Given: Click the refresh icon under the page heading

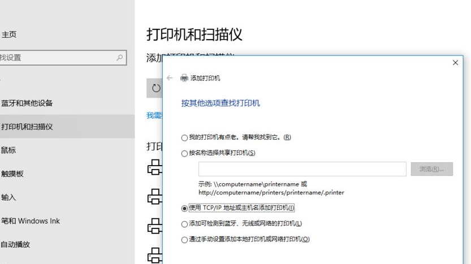Looking at the screenshot, I should pyautogui.click(x=156, y=88).
